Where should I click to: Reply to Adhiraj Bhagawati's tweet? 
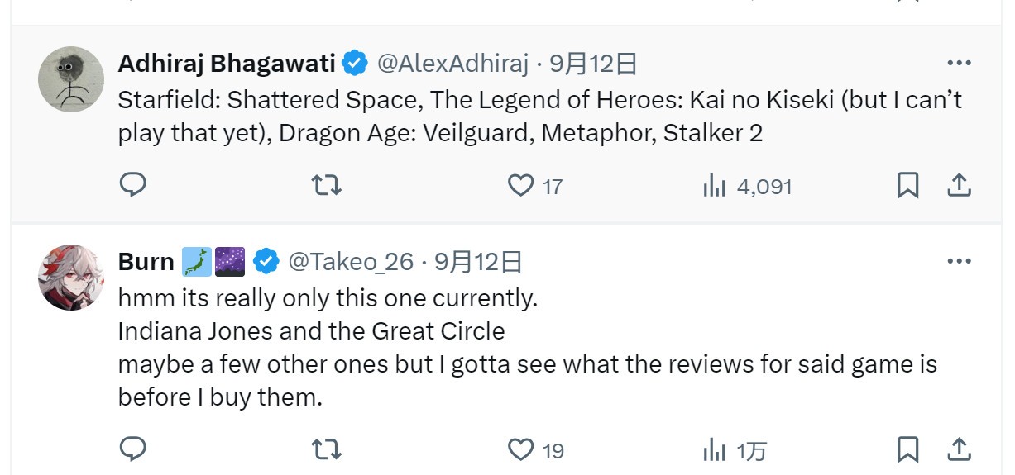pyautogui.click(x=132, y=185)
